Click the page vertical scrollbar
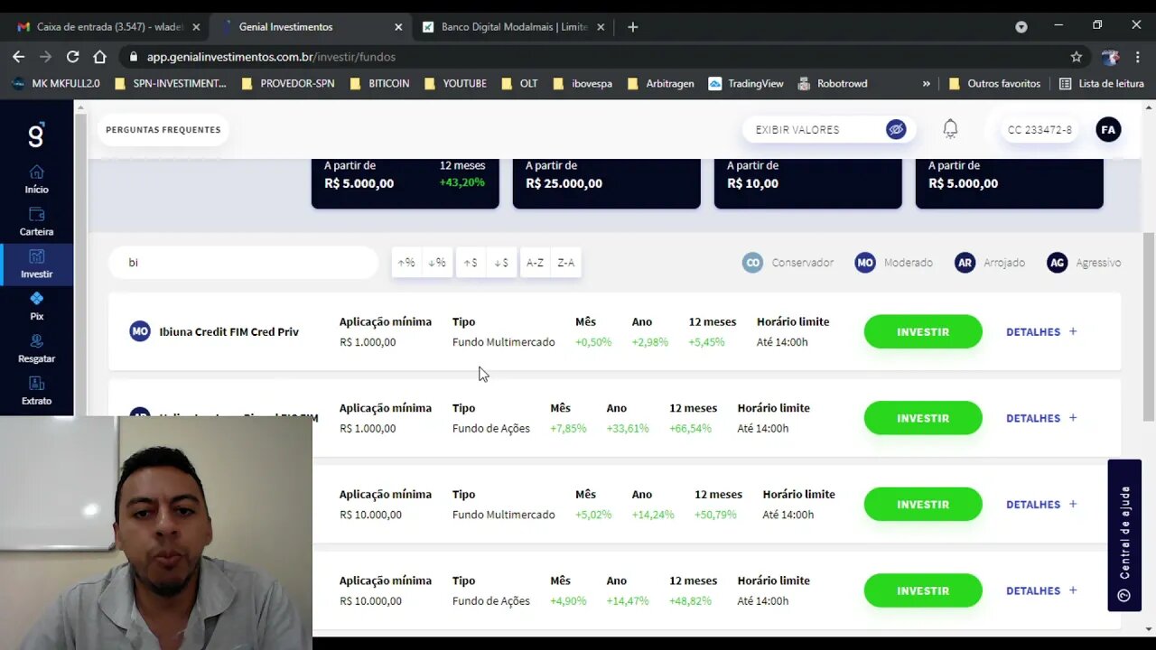Viewport: 1156px width, 650px height. (1147, 325)
